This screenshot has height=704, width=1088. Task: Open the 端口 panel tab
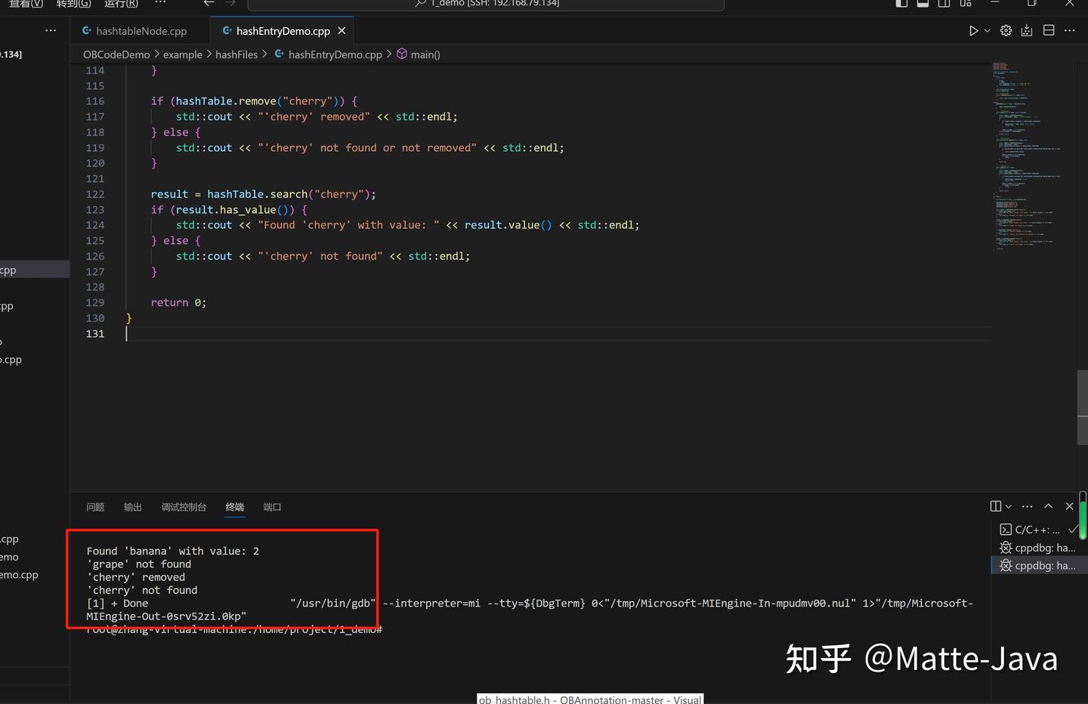pyautogui.click(x=272, y=508)
